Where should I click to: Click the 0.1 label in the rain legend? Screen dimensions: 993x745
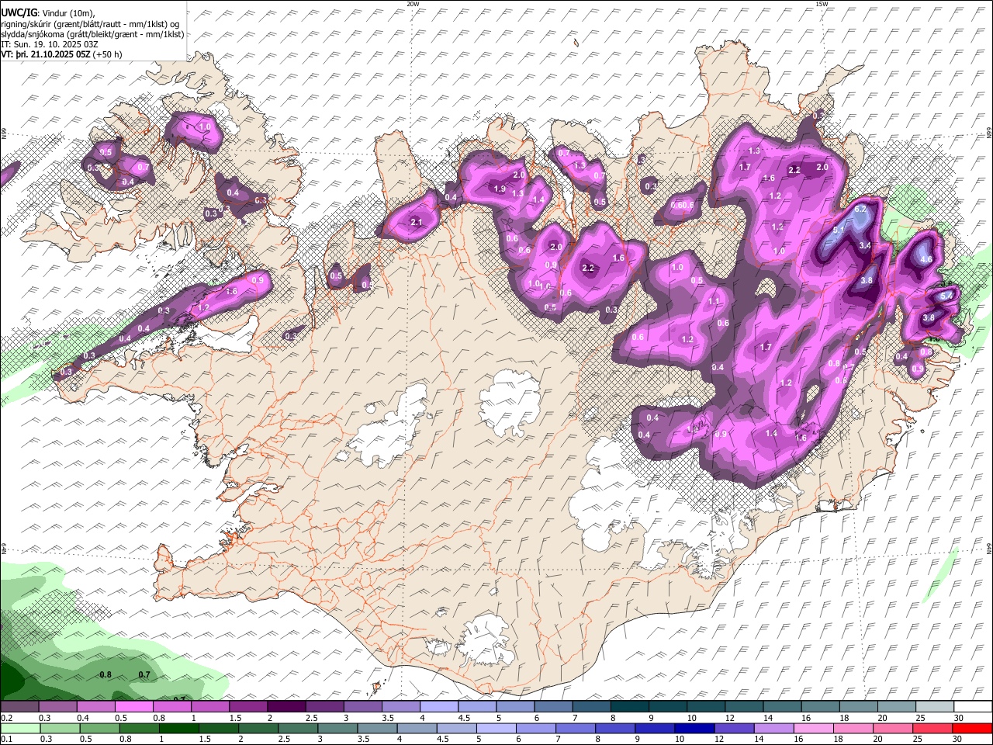6,740
